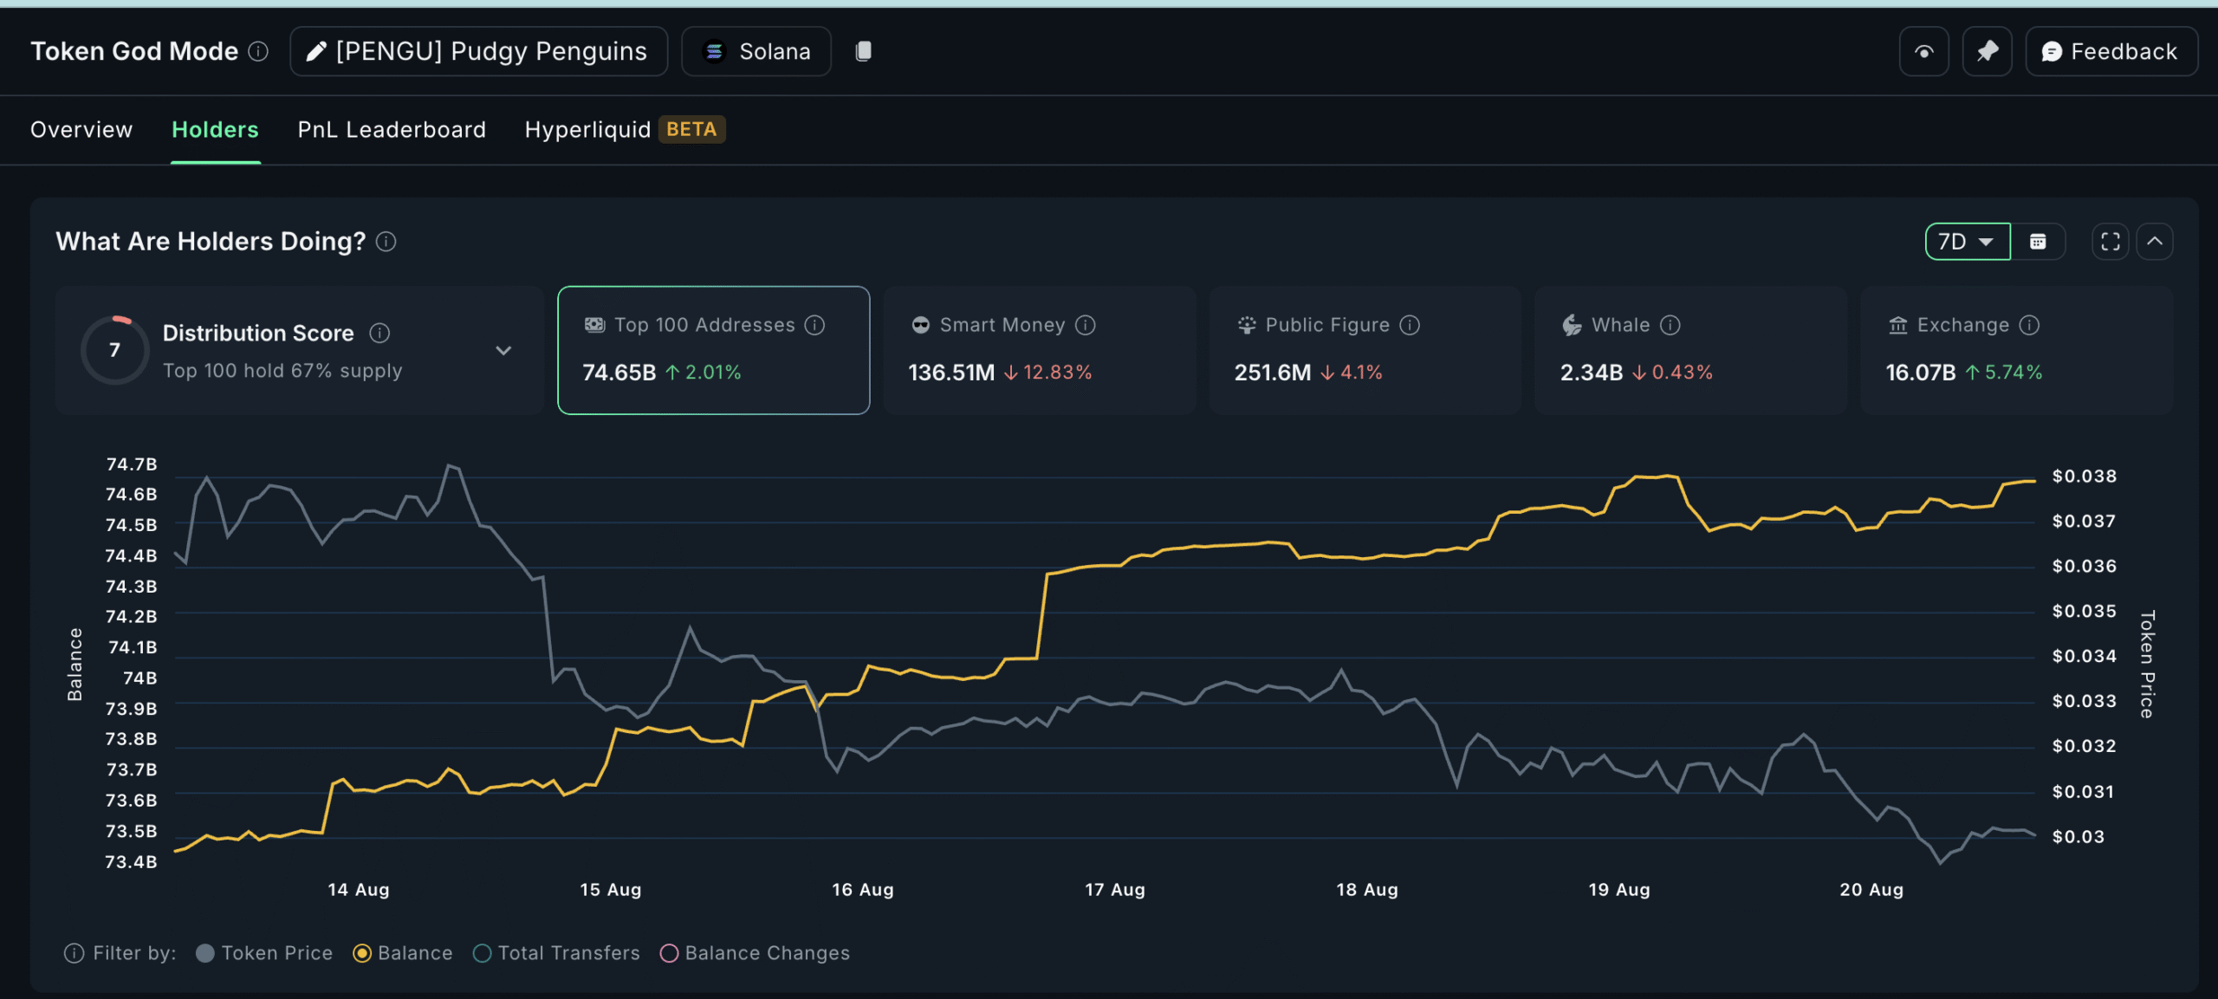
Task: Click the pin icon in the header
Action: (x=1987, y=51)
